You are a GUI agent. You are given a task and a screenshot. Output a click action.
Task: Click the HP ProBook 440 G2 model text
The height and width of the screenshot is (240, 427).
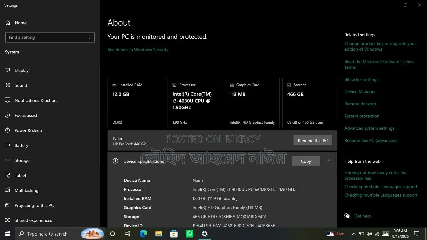click(129, 144)
